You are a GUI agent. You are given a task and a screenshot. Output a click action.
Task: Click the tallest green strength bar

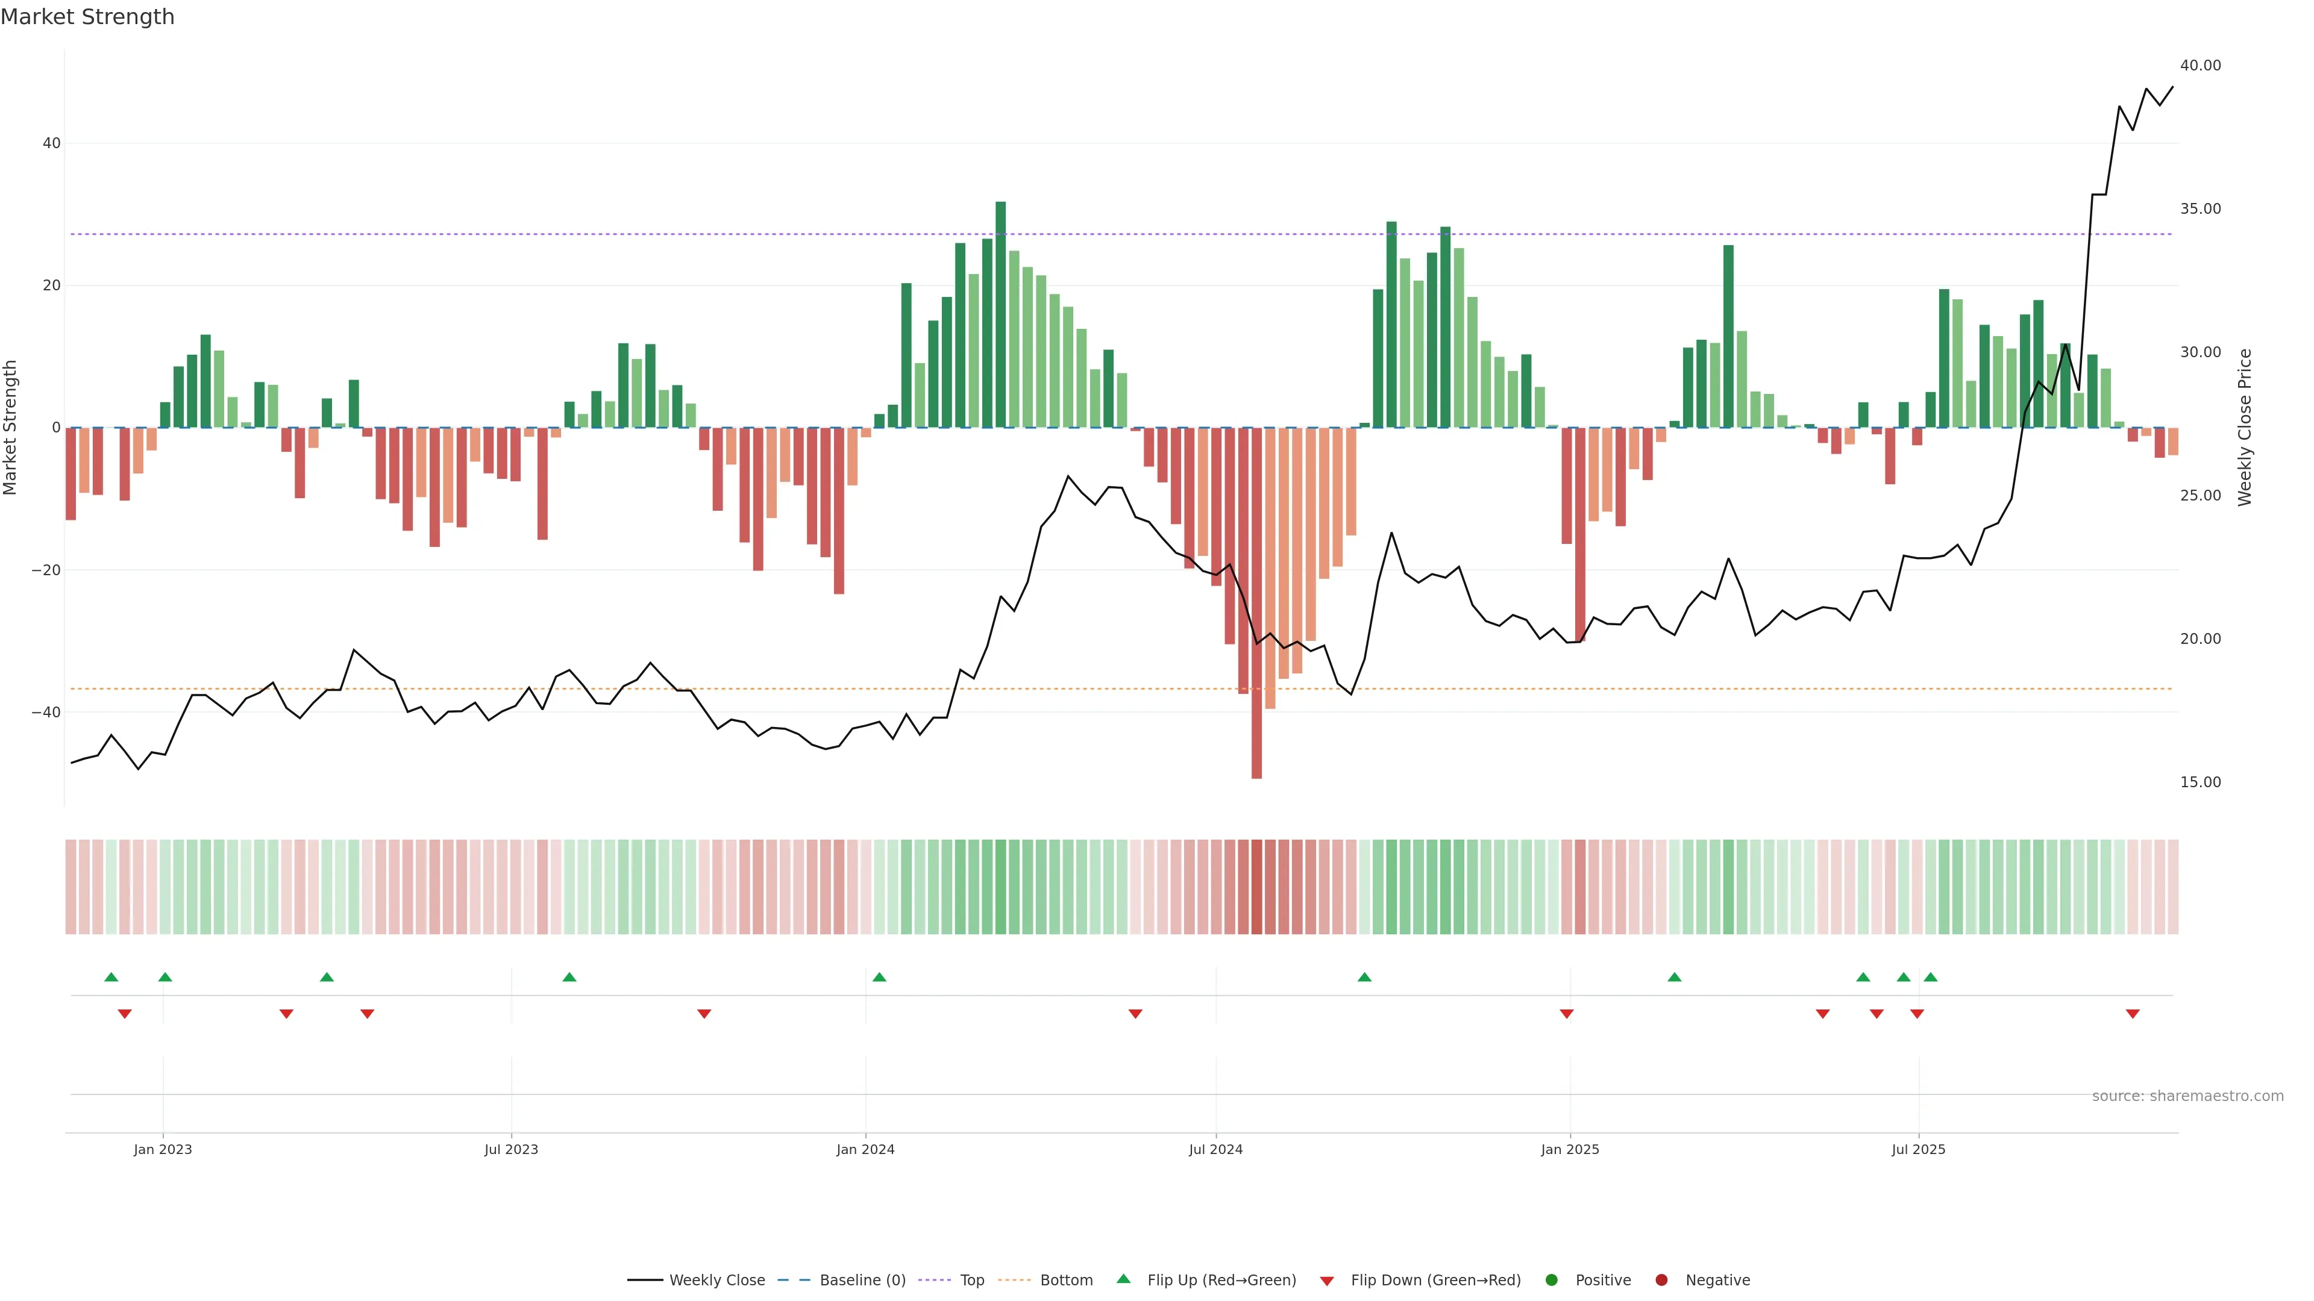point(1001,314)
